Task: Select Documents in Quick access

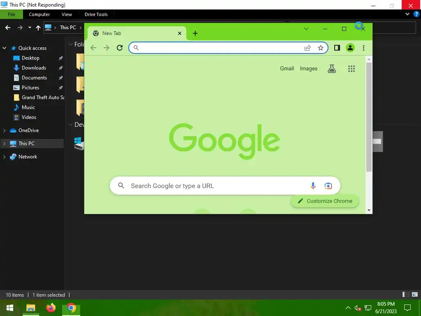Action: pos(34,78)
